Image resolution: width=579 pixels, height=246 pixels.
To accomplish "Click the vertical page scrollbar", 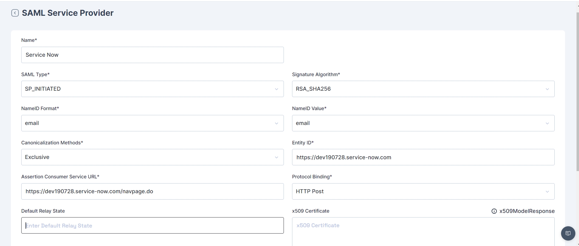I will tap(577, 91).
